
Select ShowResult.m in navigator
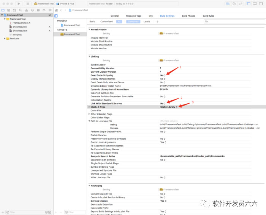pos(20,31)
